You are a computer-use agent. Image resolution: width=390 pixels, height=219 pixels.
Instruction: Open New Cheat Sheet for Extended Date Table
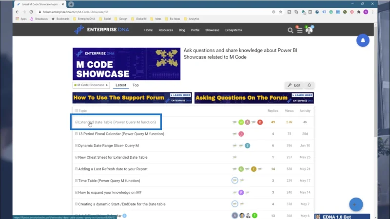tap(113, 157)
